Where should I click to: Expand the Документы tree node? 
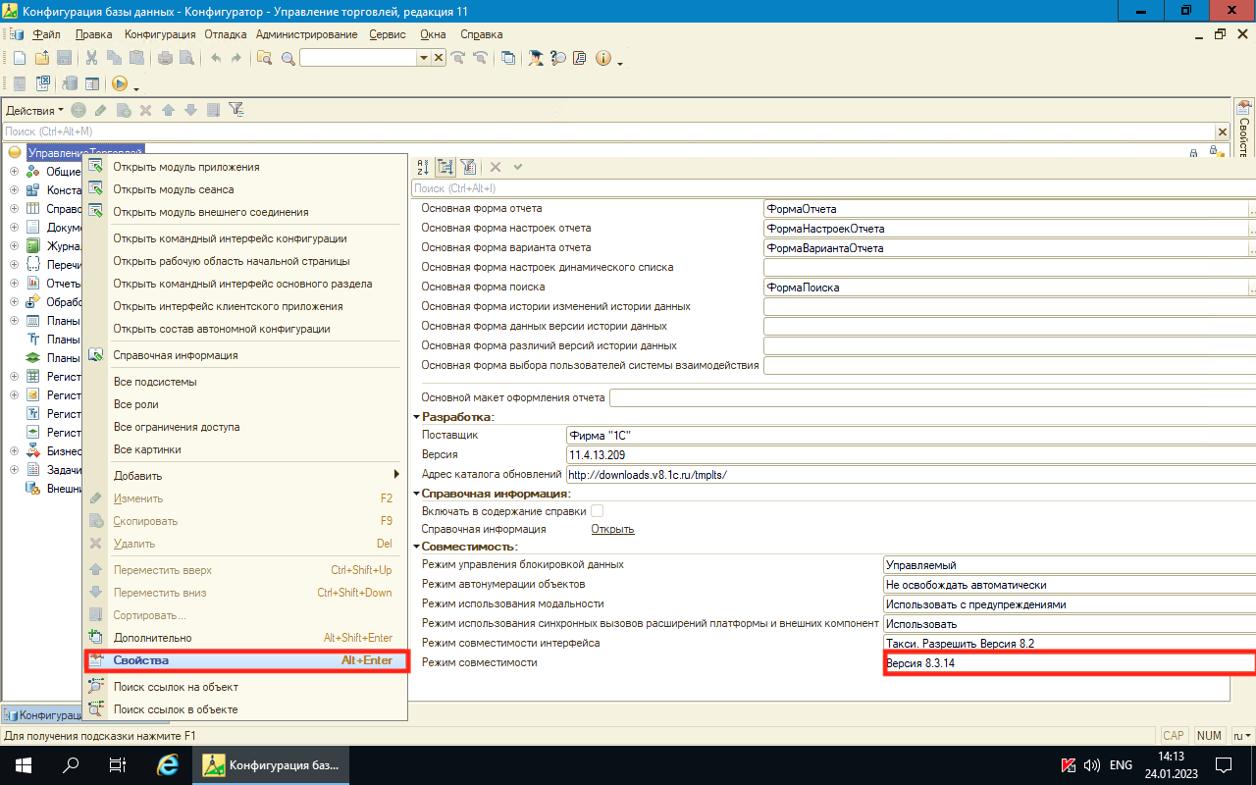click(15, 228)
